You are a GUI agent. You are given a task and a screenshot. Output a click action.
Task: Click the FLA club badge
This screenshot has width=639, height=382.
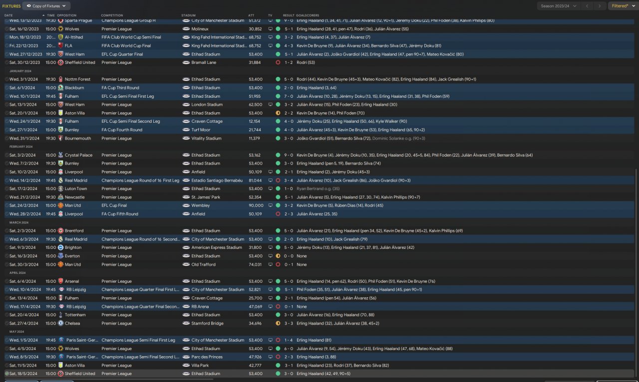(60, 46)
